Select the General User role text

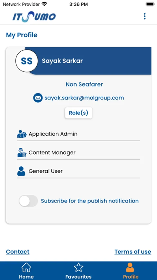[x=46, y=171]
